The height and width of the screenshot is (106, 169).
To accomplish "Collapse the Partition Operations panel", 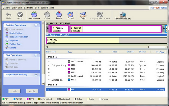I will (x=36, y=25).
